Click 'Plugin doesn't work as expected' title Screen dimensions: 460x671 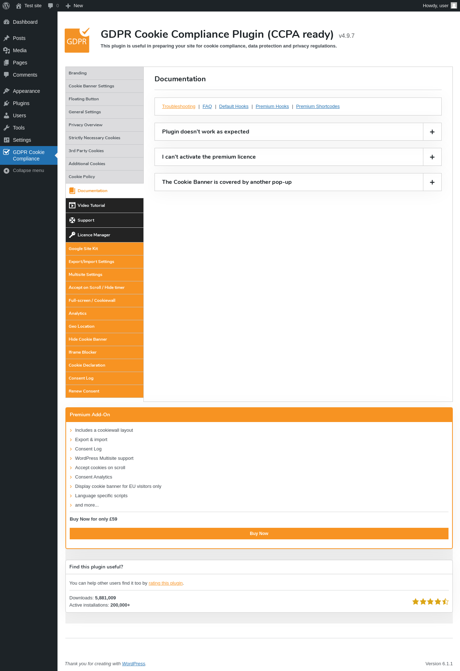[x=206, y=132]
